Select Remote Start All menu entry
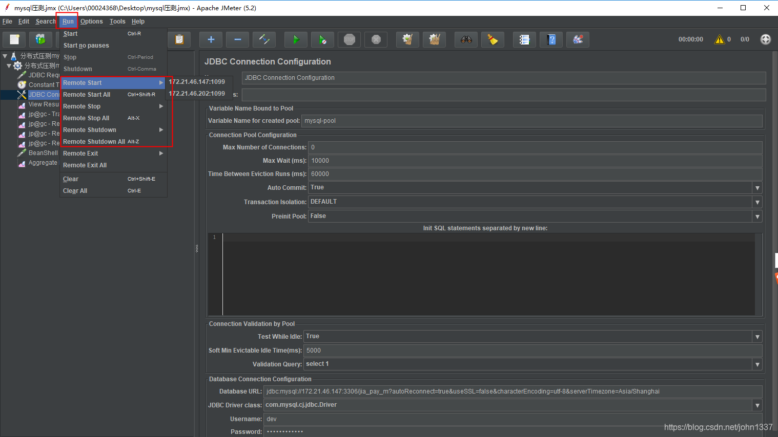Viewport: 778px width, 437px height. pos(113,95)
